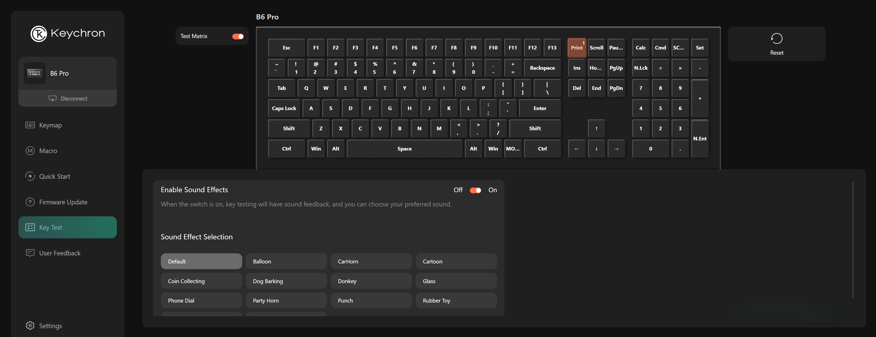Click the Caps Lock key
The height and width of the screenshot is (337, 876).
pos(284,108)
